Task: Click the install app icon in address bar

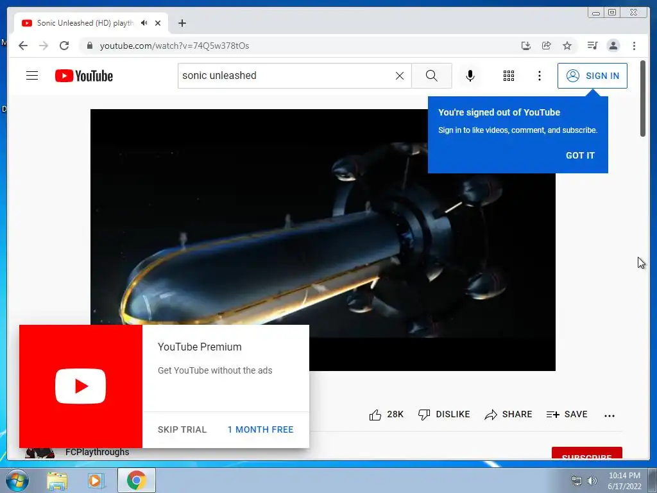Action: (526, 46)
